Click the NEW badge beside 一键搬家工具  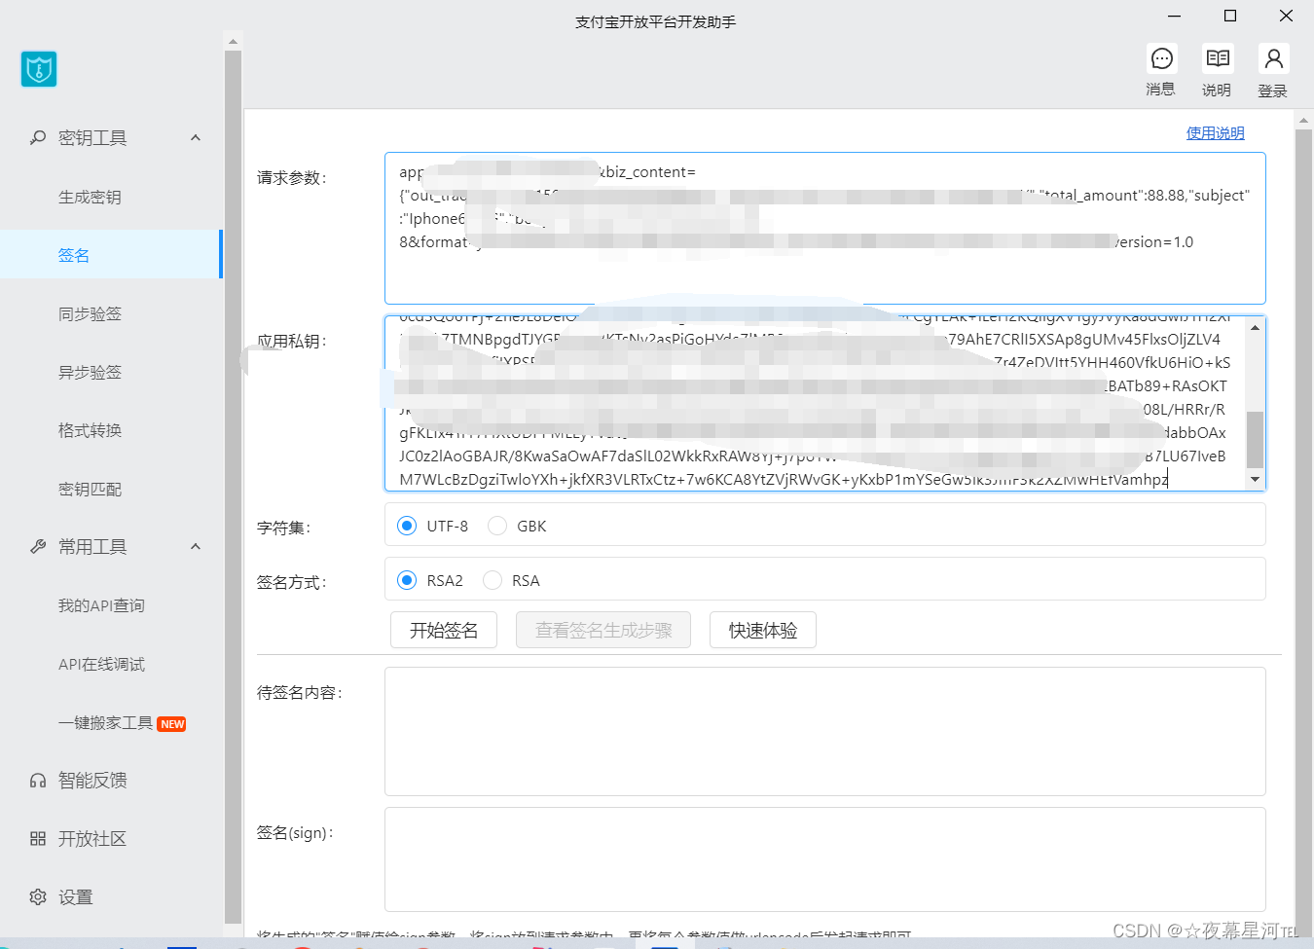172,724
